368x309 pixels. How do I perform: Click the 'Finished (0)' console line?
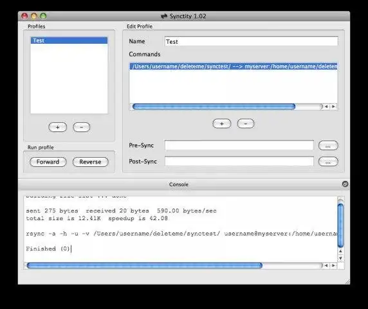48,248
